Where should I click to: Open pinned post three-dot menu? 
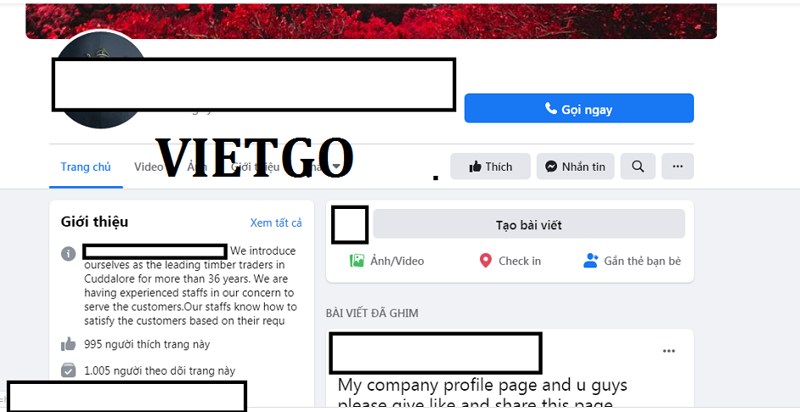669,351
